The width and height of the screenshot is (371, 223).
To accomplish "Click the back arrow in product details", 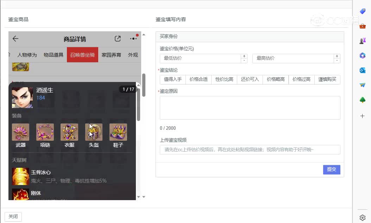I will coord(15,39).
